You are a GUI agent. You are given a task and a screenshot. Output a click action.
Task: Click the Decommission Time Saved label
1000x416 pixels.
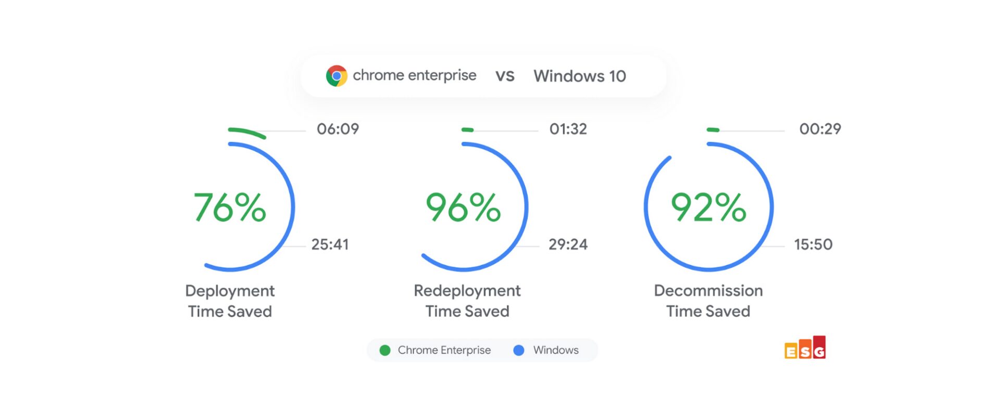tap(708, 301)
